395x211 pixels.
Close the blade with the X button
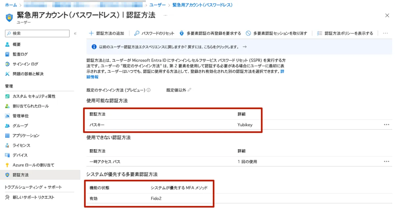tap(387, 15)
